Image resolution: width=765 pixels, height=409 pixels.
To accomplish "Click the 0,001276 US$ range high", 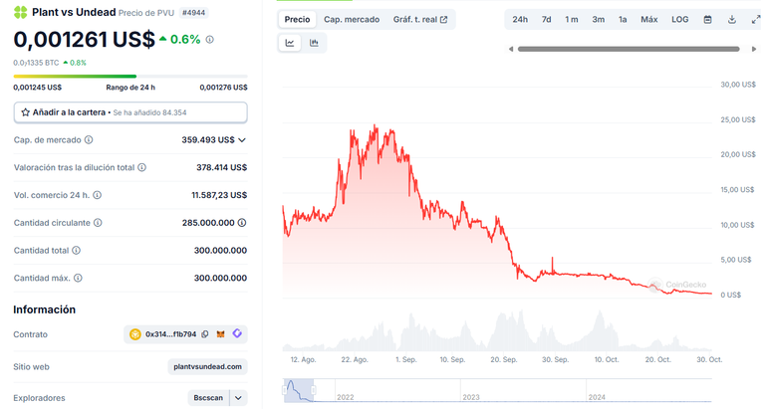I will tap(223, 88).
